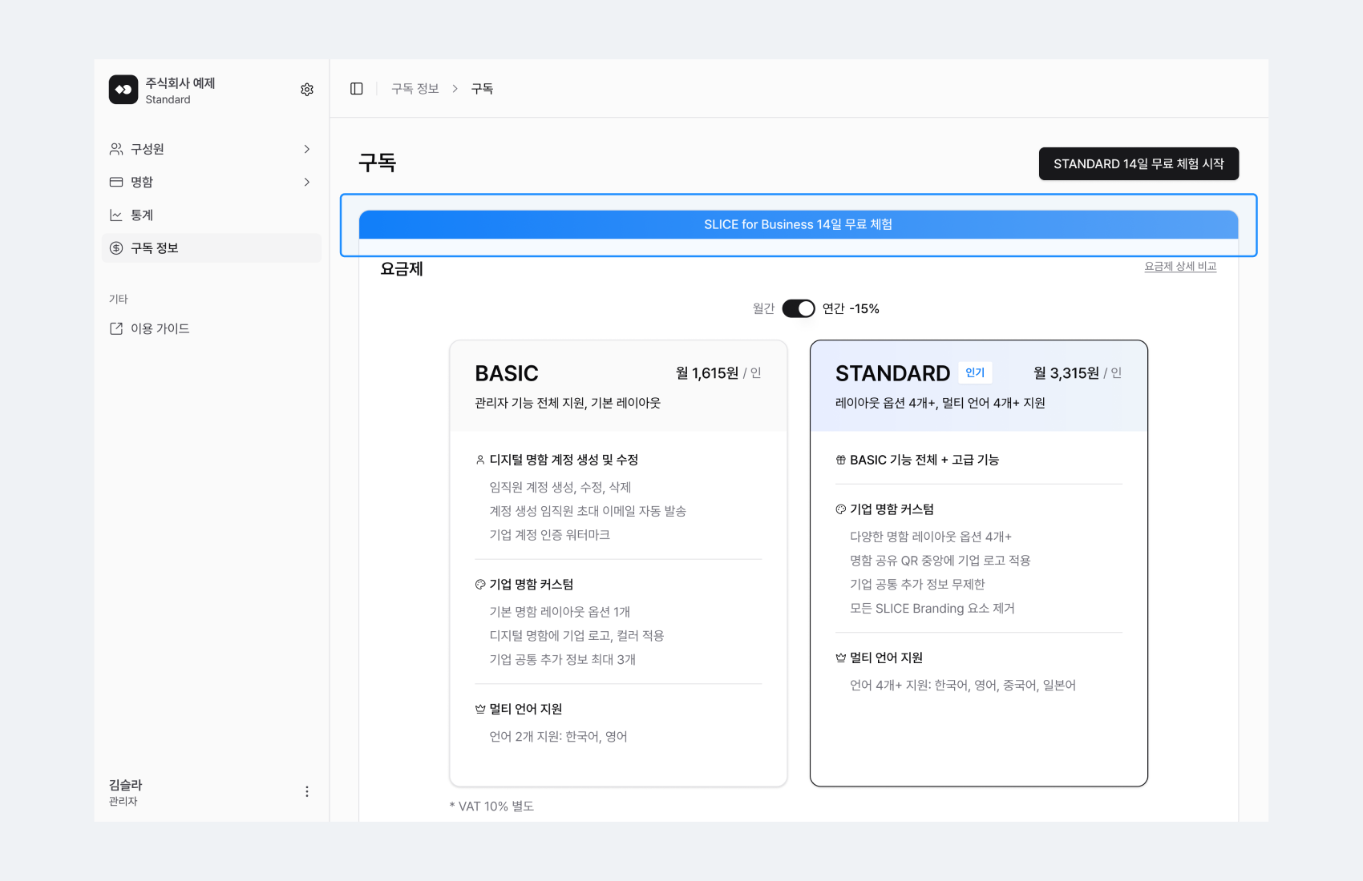Viewport: 1363px width, 881px height.
Task: Click 기업 공통 추가 정보 무제한 text
Action: (x=917, y=585)
